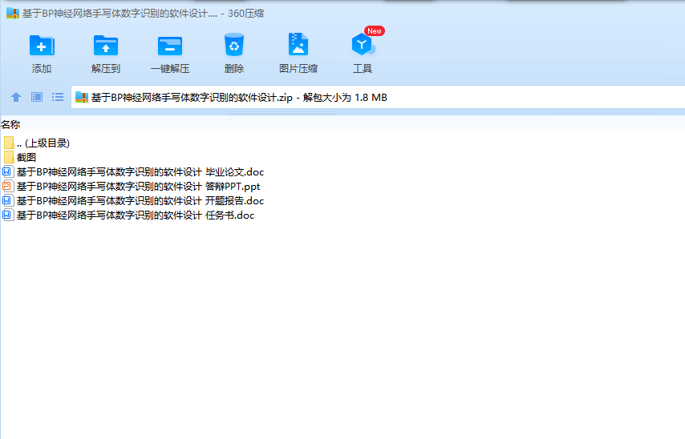Click the 解压到 (Extract to) icon
This screenshot has width=685, height=439.
(x=106, y=46)
